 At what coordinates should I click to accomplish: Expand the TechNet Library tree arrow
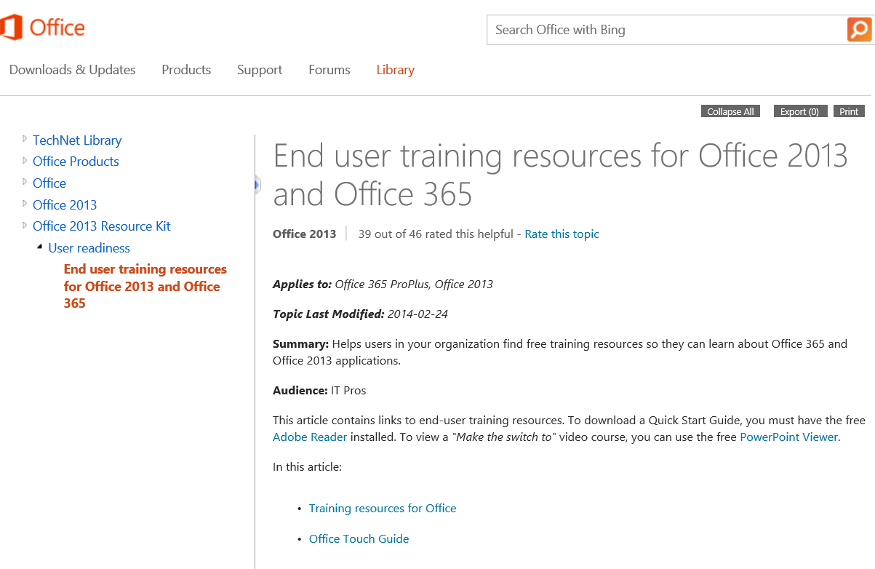pos(25,138)
